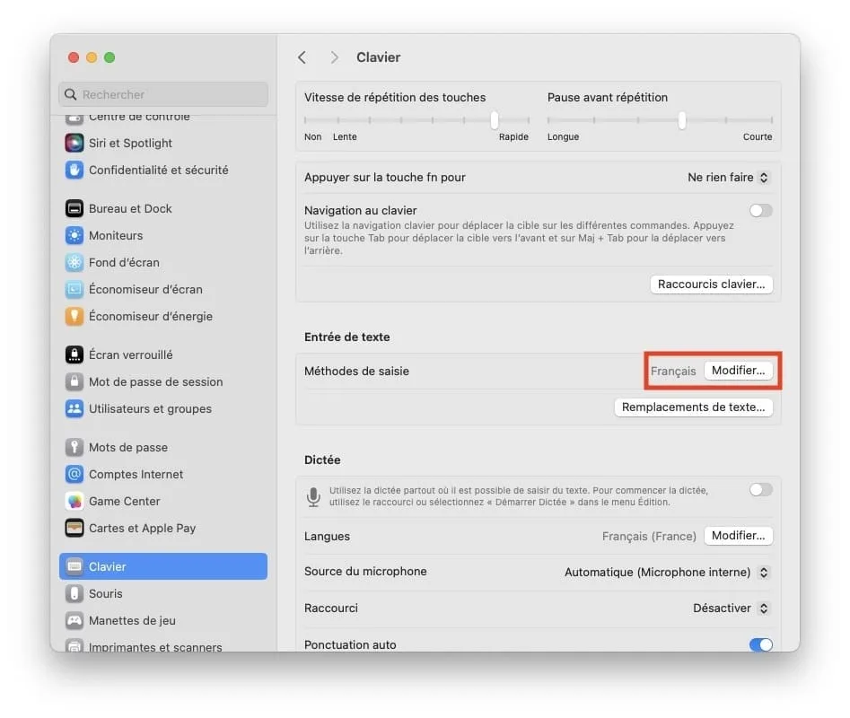Disable Ponctuation auto
The image size is (850, 718).
point(760,644)
